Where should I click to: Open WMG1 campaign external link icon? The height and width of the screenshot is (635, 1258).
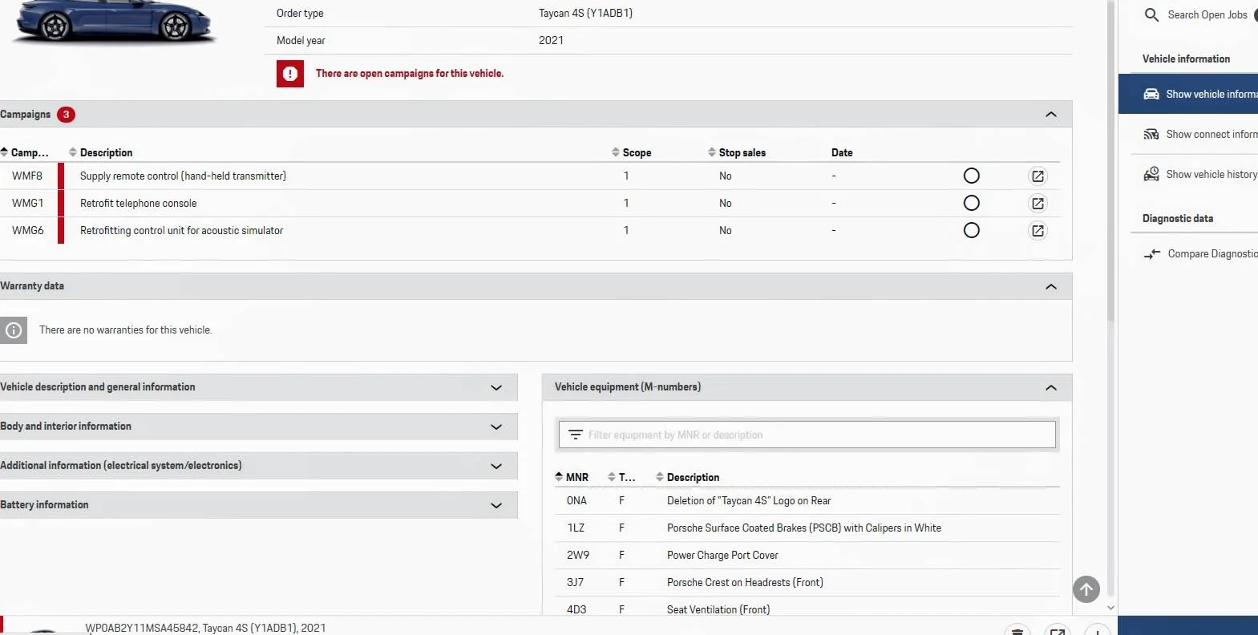click(1038, 204)
